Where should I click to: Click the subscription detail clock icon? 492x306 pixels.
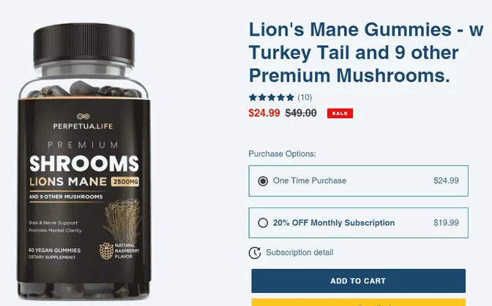(x=255, y=253)
